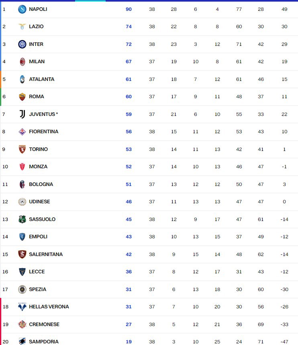The width and height of the screenshot is (298, 345).
Task: Click the Torino bull crest
Action: tap(22, 149)
